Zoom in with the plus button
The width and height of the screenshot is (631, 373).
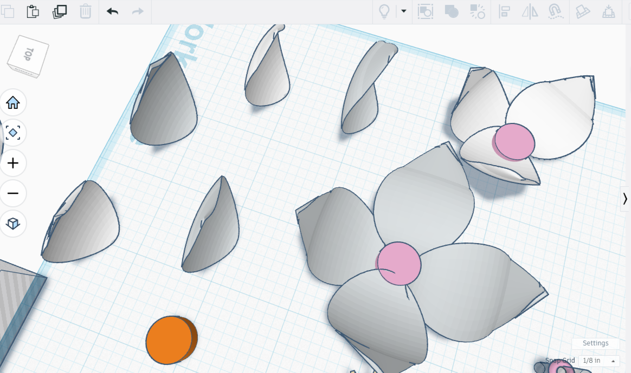point(13,163)
